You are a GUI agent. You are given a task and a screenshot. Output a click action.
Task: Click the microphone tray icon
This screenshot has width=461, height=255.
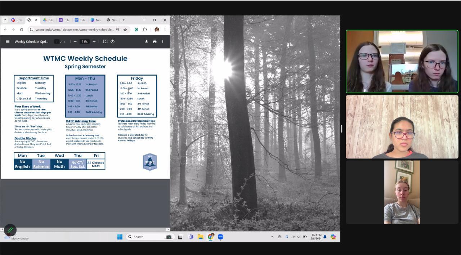point(287,237)
